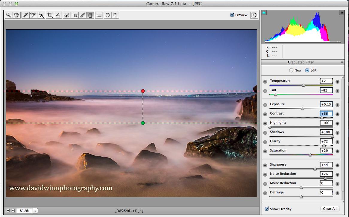
Task: Rotate image 90 degrees clockwise
Action: 115,15
